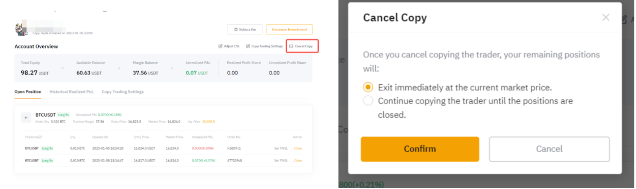Close the position with order 477239c8
Viewport: 636px width, 189px height.
[298, 161]
